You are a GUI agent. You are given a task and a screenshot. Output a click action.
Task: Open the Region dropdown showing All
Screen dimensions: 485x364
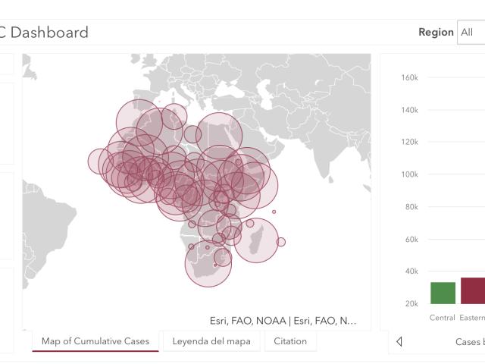point(471,32)
